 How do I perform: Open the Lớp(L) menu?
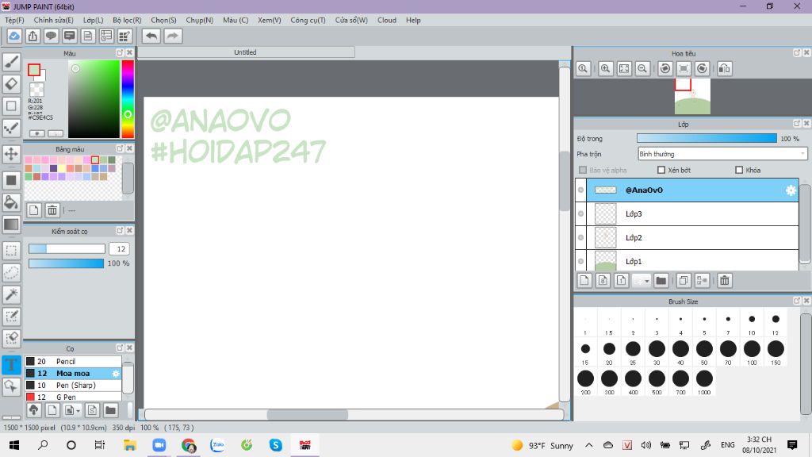[x=94, y=20]
